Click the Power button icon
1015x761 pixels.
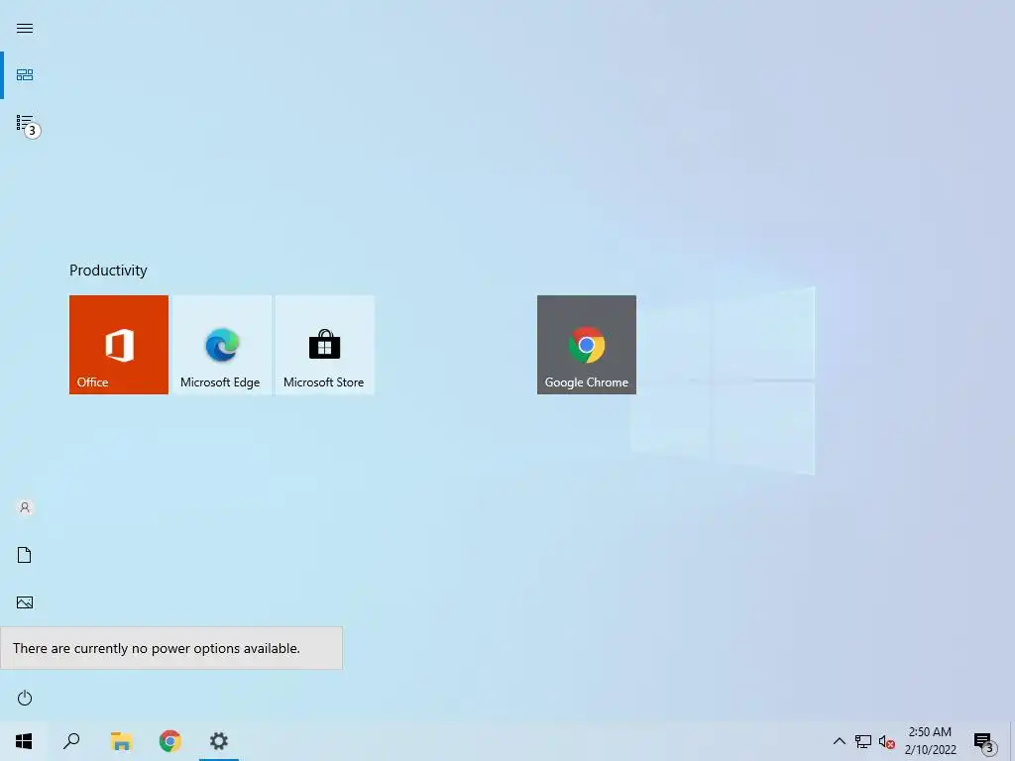coord(25,698)
